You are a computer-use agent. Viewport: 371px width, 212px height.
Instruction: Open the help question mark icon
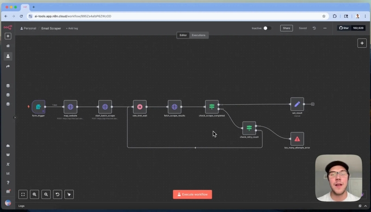(8, 182)
